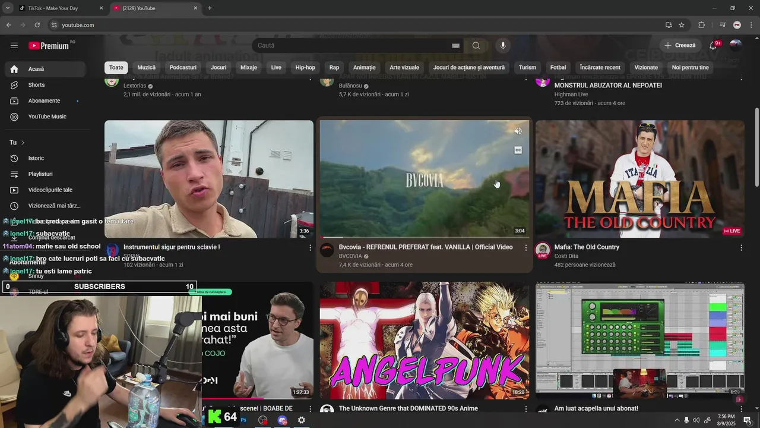
Task: Show hidden system tray icons
Action: click(677, 420)
